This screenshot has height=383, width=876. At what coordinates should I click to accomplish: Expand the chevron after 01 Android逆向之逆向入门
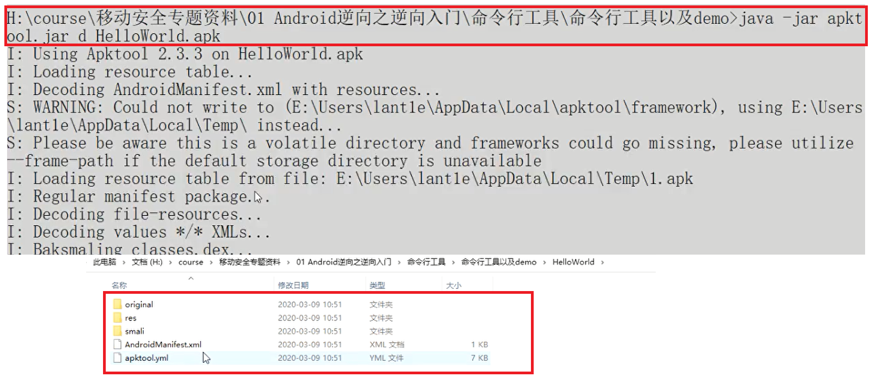pos(400,262)
